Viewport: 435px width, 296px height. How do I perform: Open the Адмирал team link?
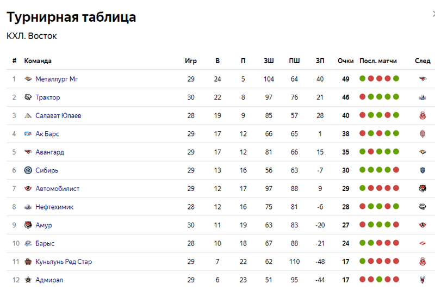tap(49, 280)
